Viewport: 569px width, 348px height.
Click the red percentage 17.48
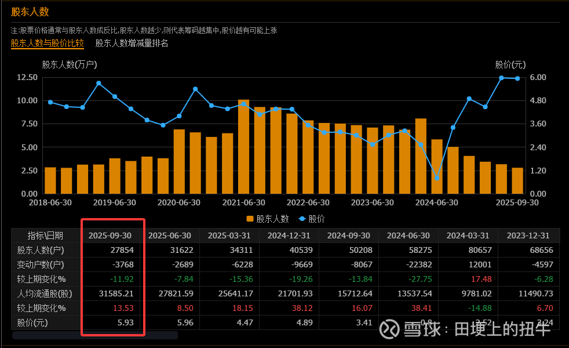pyautogui.click(x=481, y=279)
